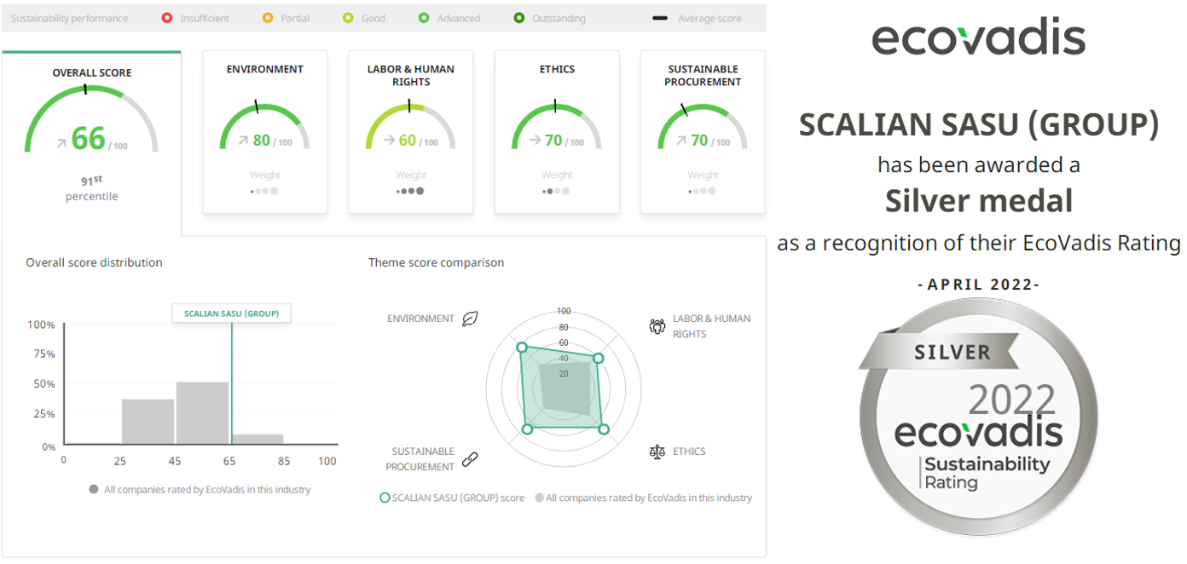
Task: Click the chain link icon beside Sustainable Procurement
Action: click(470, 459)
